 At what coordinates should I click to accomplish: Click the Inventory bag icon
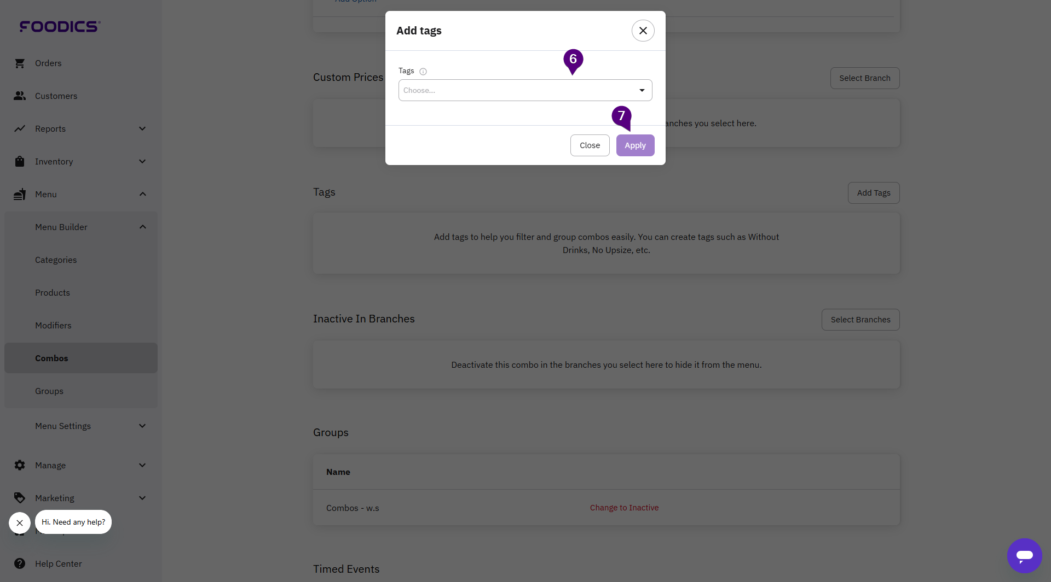(20, 162)
